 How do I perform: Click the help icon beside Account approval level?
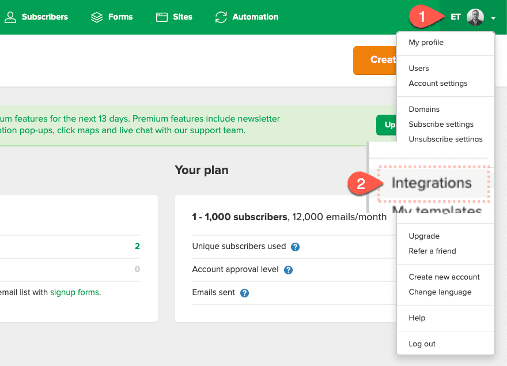[x=287, y=270]
